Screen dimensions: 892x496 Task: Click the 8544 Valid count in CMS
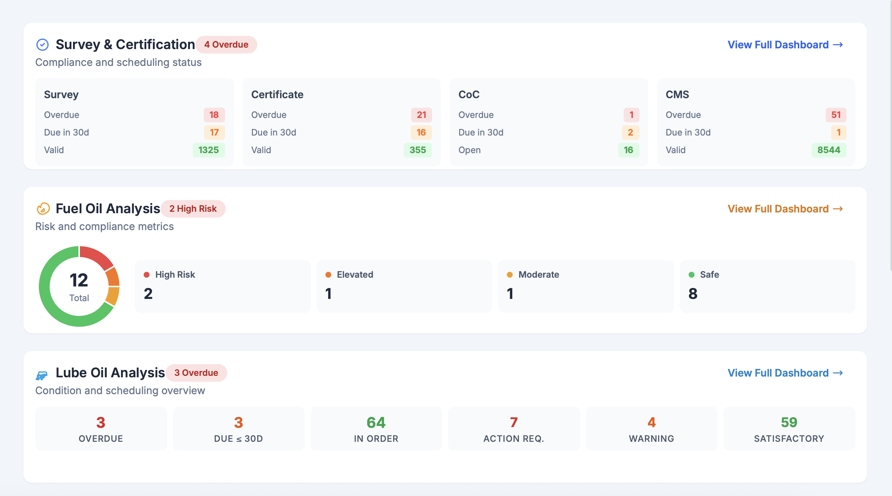pos(829,150)
